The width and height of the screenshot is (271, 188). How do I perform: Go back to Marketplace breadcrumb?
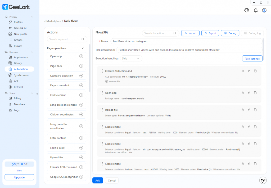[x=53, y=21]
